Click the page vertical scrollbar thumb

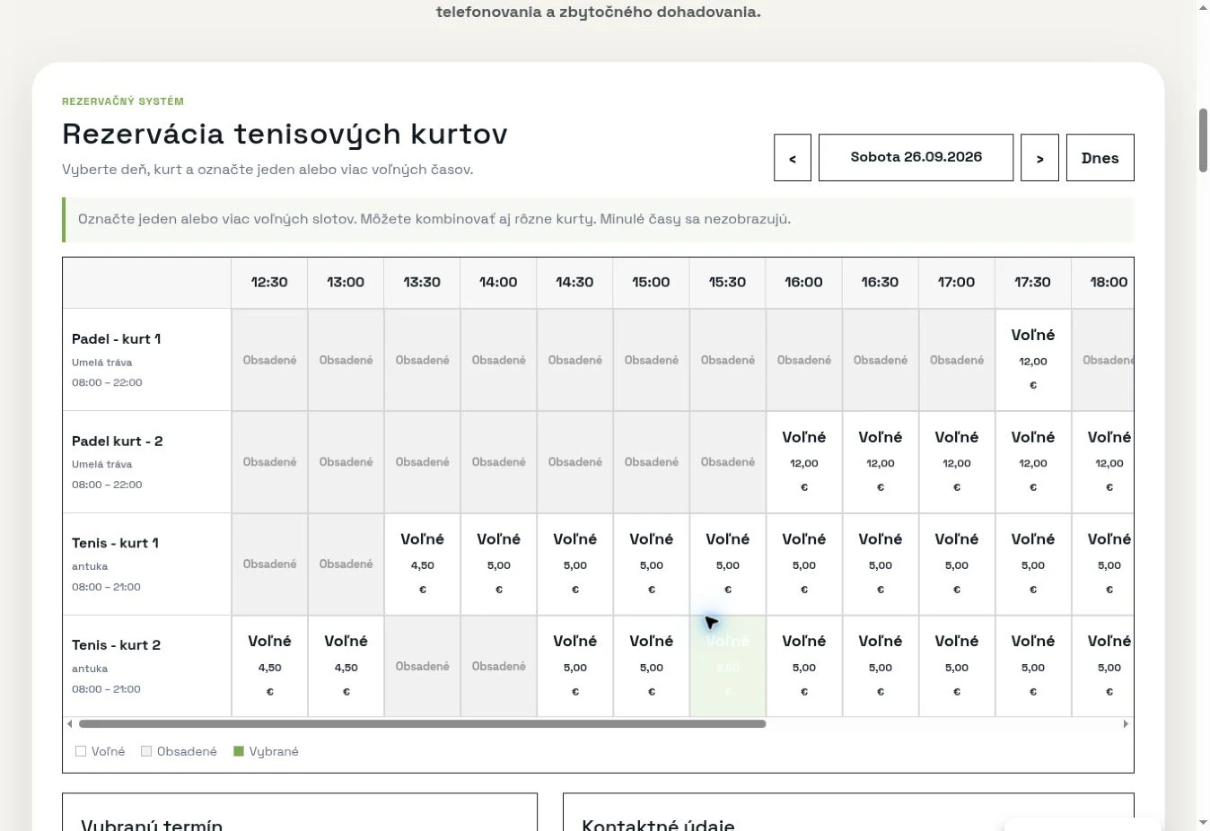[x=1204, y=140]
